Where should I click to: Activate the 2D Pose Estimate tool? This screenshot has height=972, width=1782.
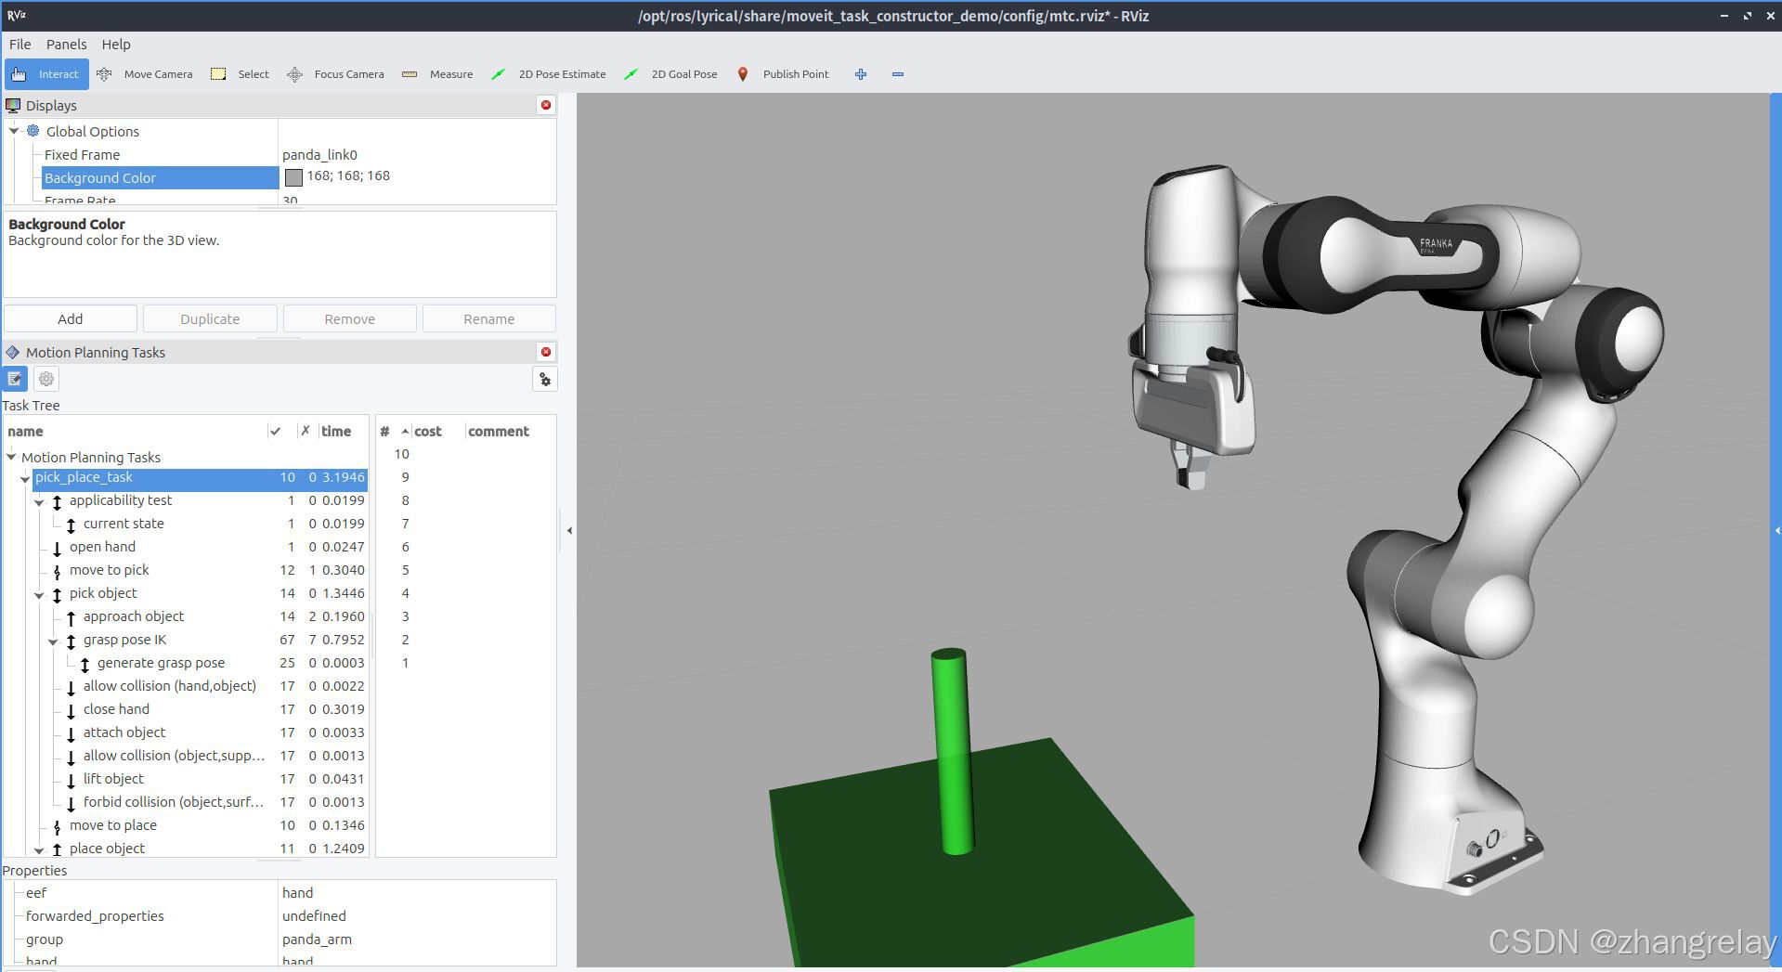tap(549, 74)
